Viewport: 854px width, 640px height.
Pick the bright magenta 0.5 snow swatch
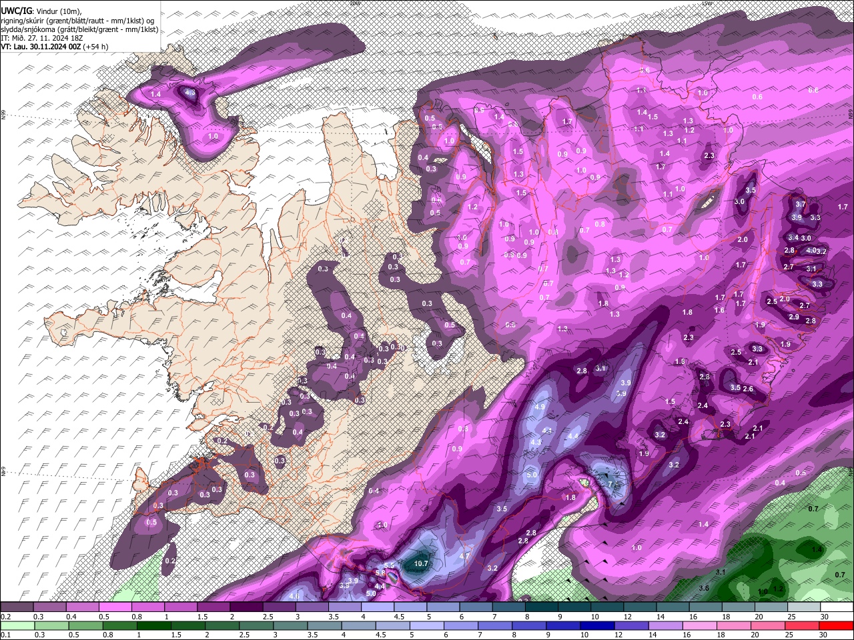[x=115, y=607]
